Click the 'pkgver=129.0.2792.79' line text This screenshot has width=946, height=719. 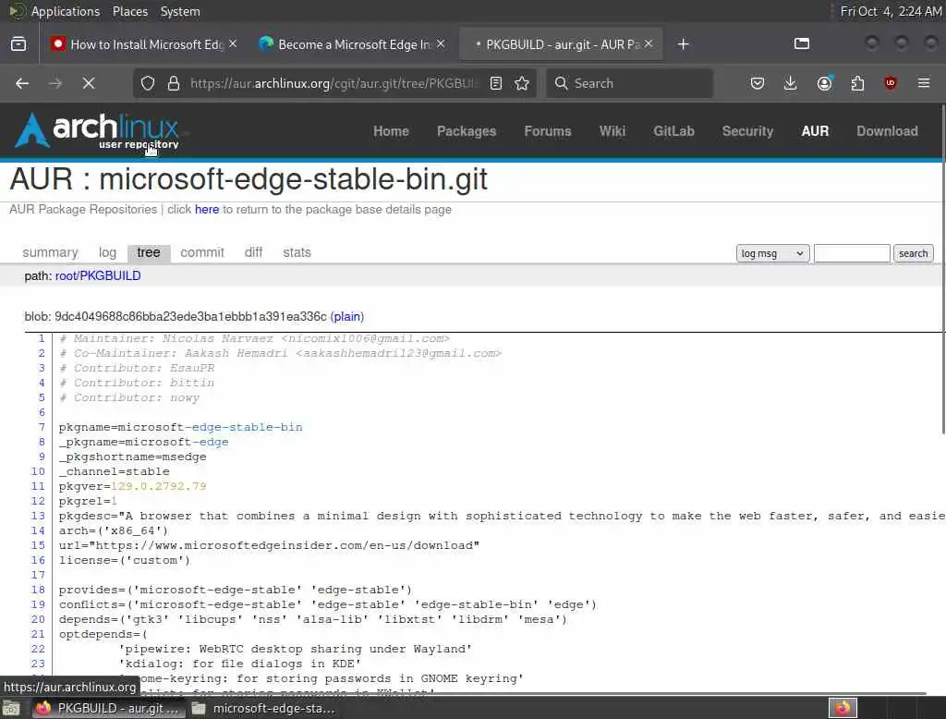132,487
